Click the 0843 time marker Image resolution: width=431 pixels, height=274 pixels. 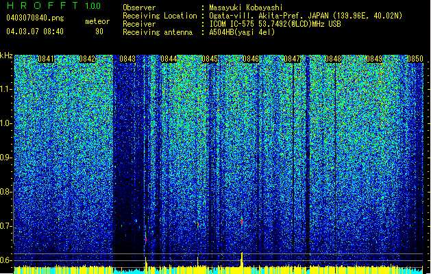[127, 59]
